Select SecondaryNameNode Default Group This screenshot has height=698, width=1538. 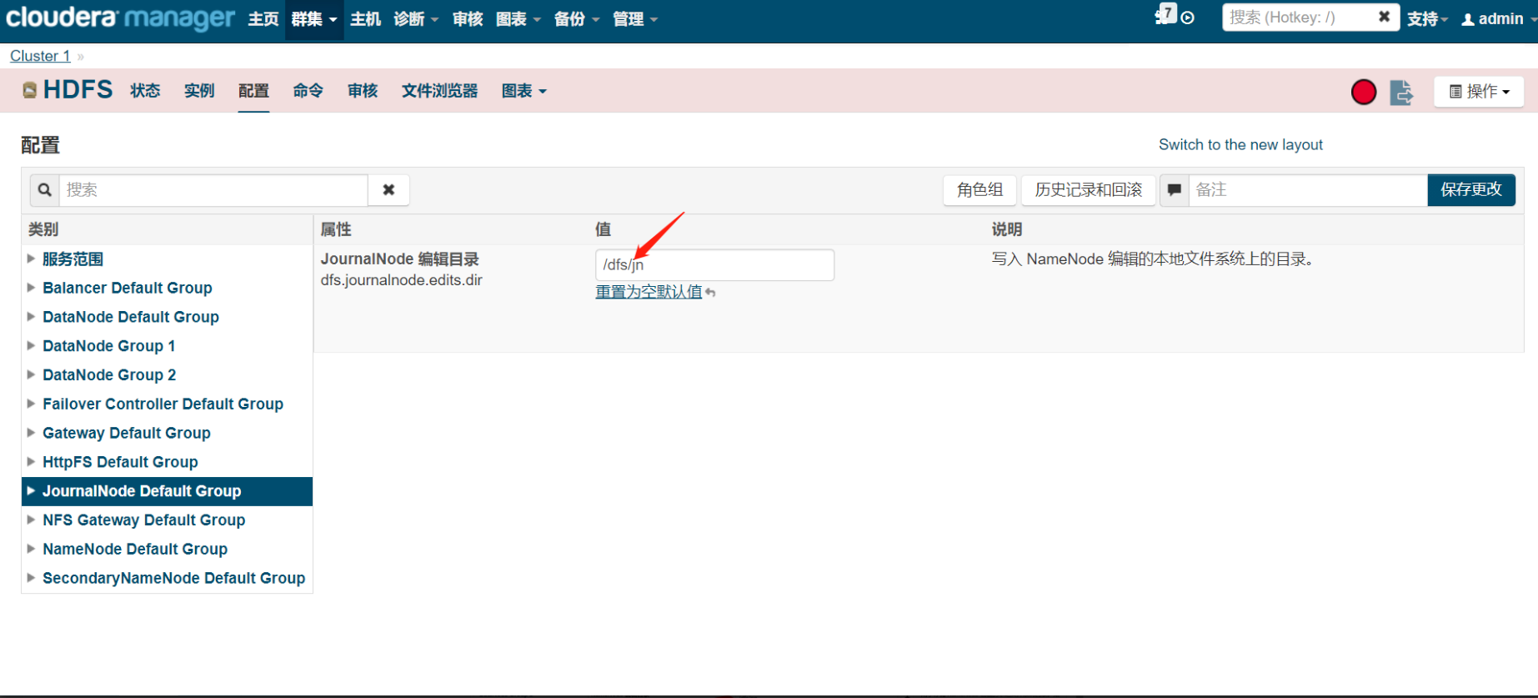click(x=173, y=578)
